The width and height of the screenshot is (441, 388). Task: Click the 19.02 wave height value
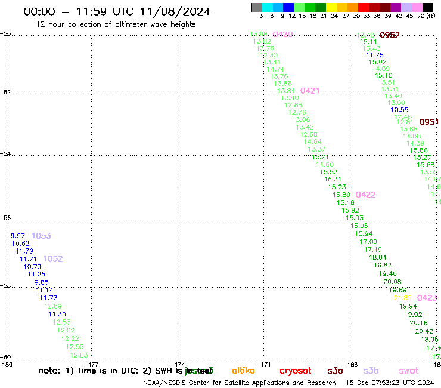click(414, 315)
